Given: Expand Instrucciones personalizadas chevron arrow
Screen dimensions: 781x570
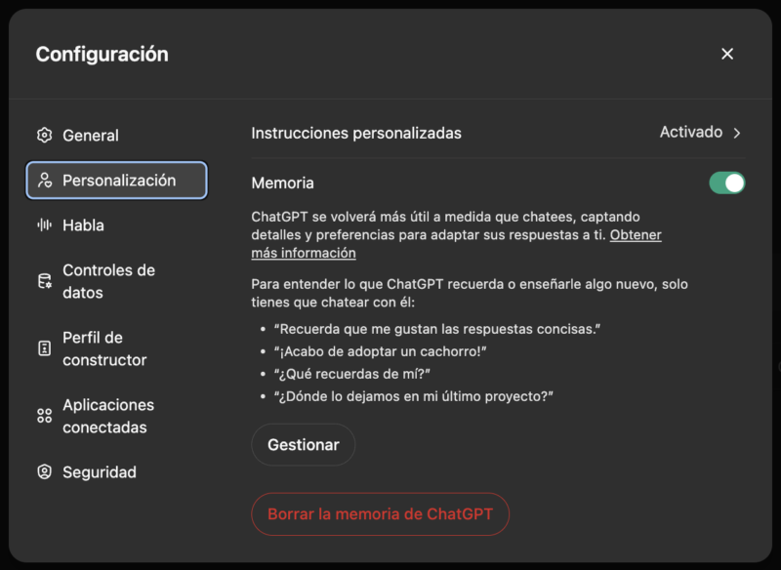Looking at the screenshot, I should pyautogui.click(x=737, y=133).
